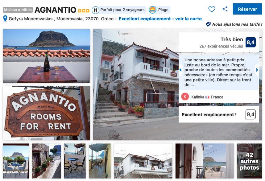Open the 8,4 review score badge
The width and height of the screenshot is (265, 181).
tap(251, 42)
